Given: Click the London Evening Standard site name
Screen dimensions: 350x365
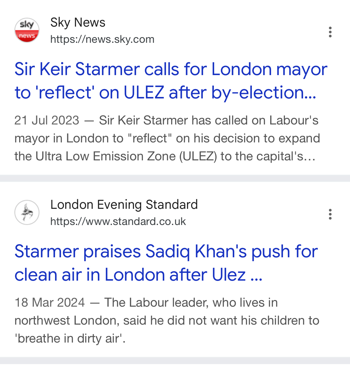Looking at the screenshot, I should click(124, 205).
